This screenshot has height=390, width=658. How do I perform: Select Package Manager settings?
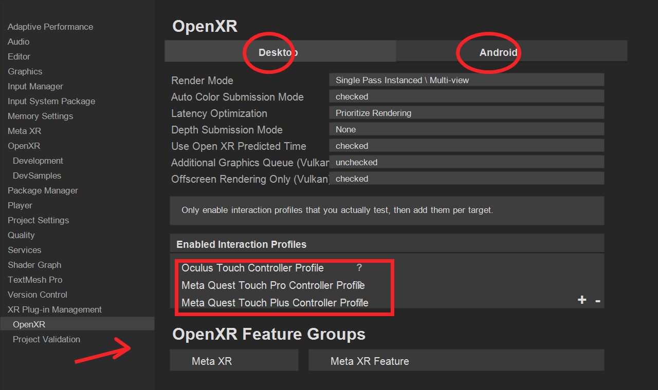[43, 190]
